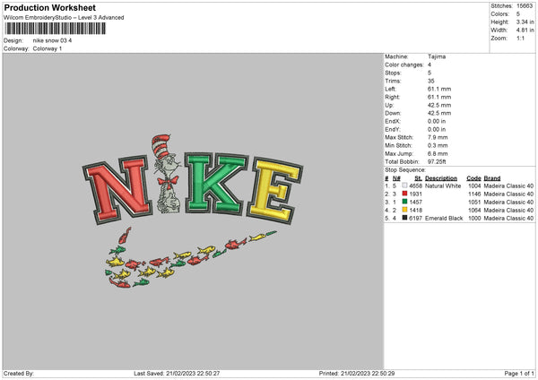This screenshot has height=380, width=538.
Task: Click the Natural White color swatch
Action: click(x=405, y=186)
